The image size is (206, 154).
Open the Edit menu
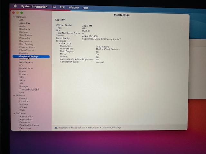62,7
